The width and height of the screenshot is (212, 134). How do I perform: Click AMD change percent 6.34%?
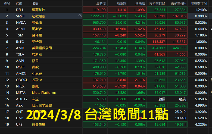140,48
